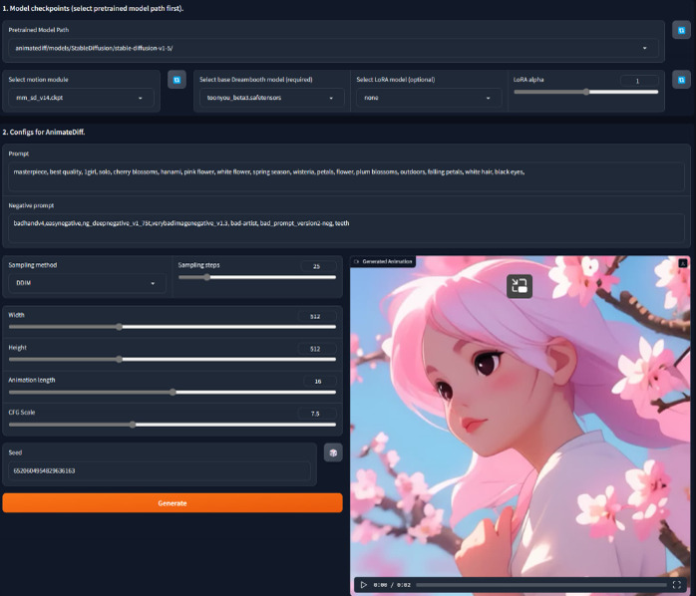Click the video progress bar
The height and width of the screenshot is (596, 696).
(x=539, y=585)
